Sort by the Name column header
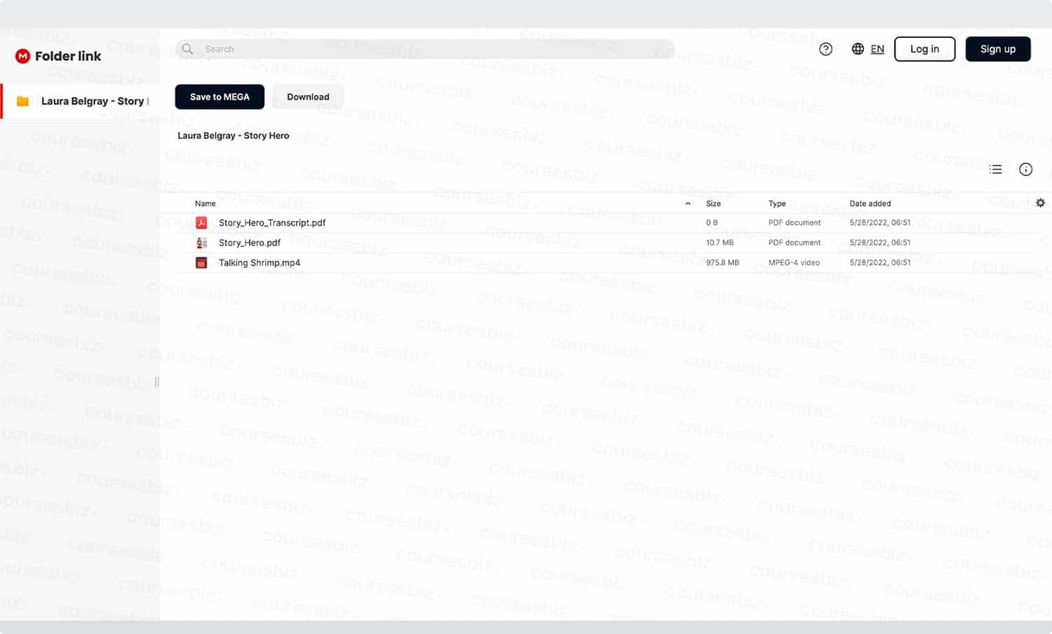Image resolution: width=1052 pixels, height=634 pixels. (x=205, y=203)
